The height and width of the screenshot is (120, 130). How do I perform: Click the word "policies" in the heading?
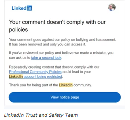[x=18, y=30]
